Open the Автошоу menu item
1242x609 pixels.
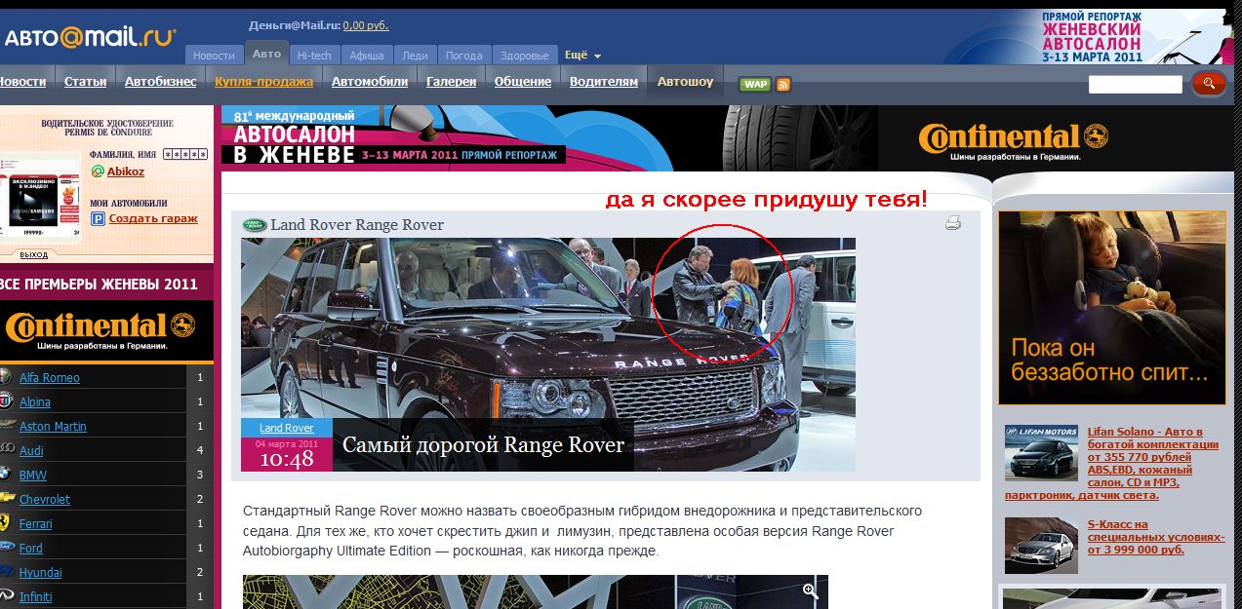click(x=685, y=82)
